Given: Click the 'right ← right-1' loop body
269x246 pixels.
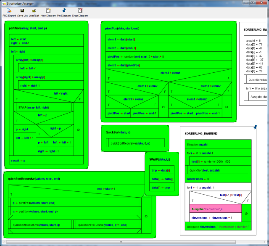Looking at the screenshot, I should pos(51,85).
